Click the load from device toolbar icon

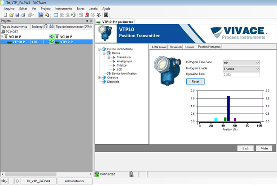click(62, 15)
